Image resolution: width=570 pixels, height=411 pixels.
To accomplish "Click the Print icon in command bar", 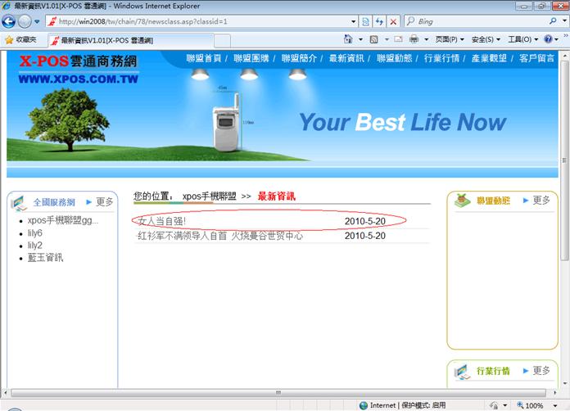I will [x=414, y=39].
